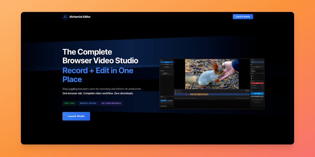Screen dimensions: 315x157
Task: Click the INSTANT ACCESS badge
Action: click(x=88, y=103)
